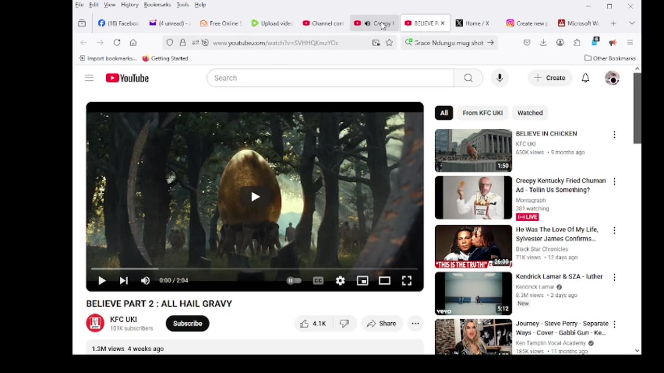The image size is (664, 373).
Task: Open the View menu
Action: click(109, 5)
